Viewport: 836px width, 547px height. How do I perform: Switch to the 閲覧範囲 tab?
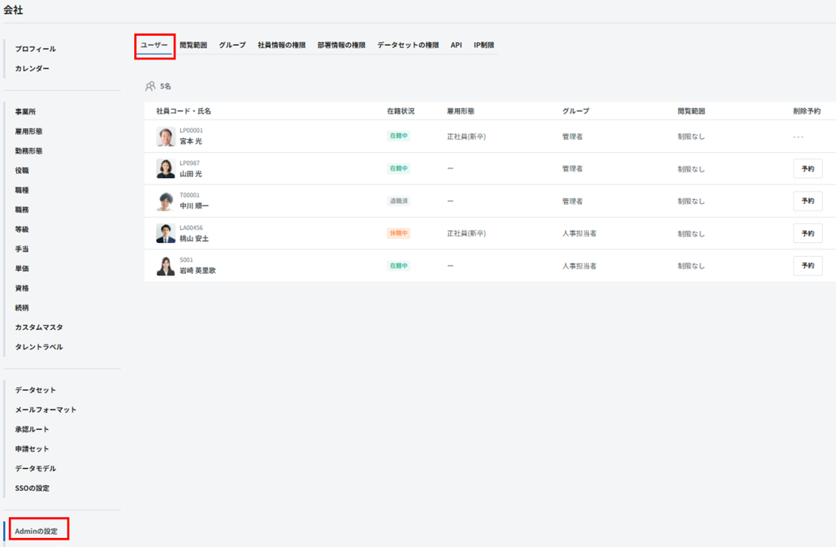coord(193,46)
